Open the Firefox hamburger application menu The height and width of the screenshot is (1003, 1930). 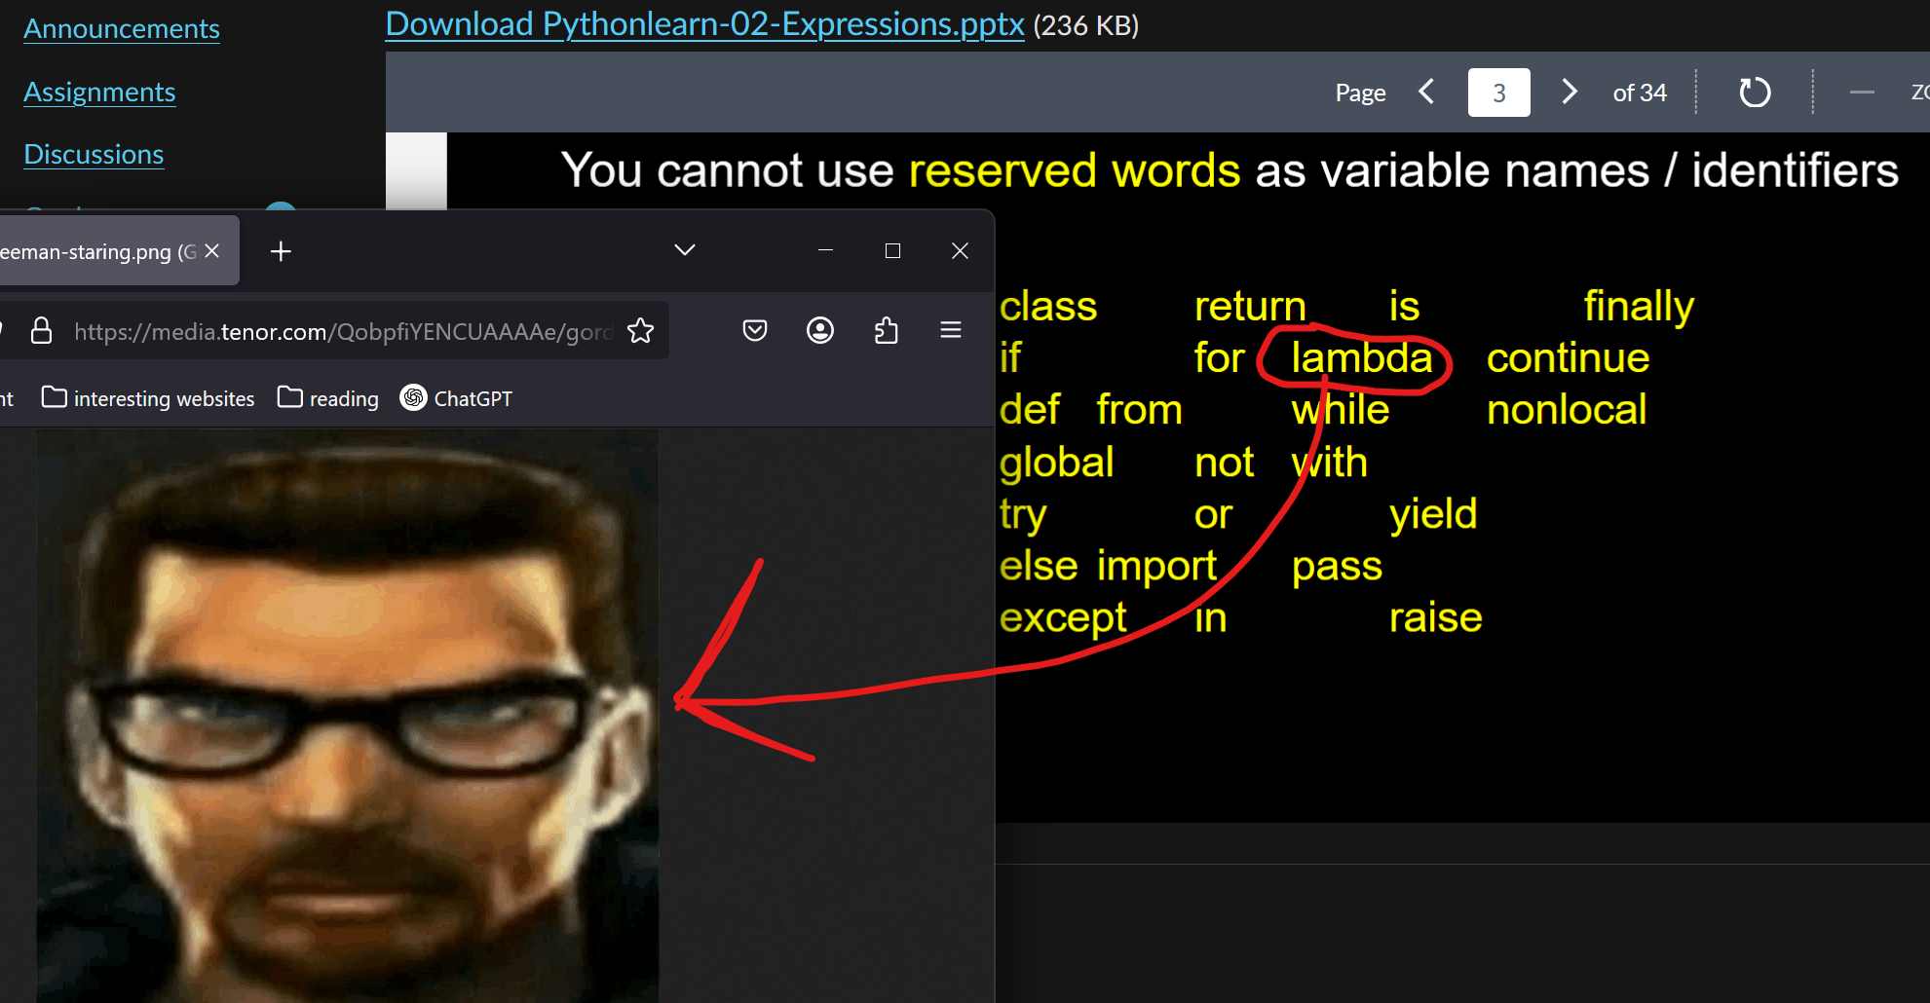[x=951, y=331]
